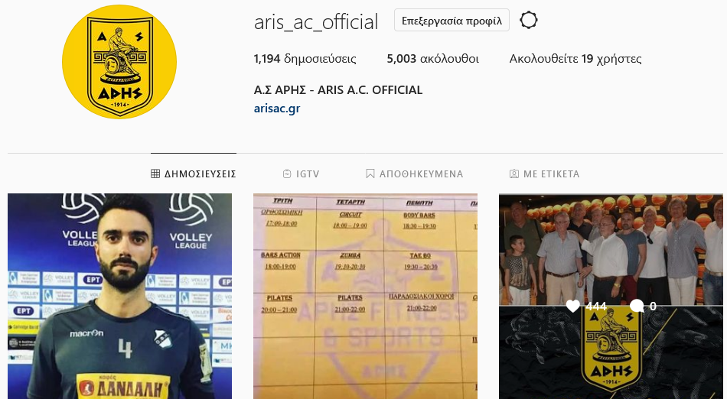This screenshot has width=727, height=399.
Task: Switch to the IGTV tab
Action: click(301, 174)
